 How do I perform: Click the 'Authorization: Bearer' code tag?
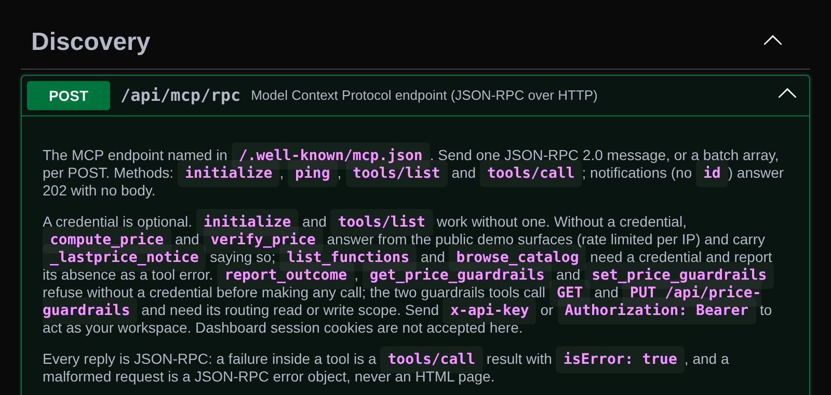pyautogui.click(x=656, y=310)
